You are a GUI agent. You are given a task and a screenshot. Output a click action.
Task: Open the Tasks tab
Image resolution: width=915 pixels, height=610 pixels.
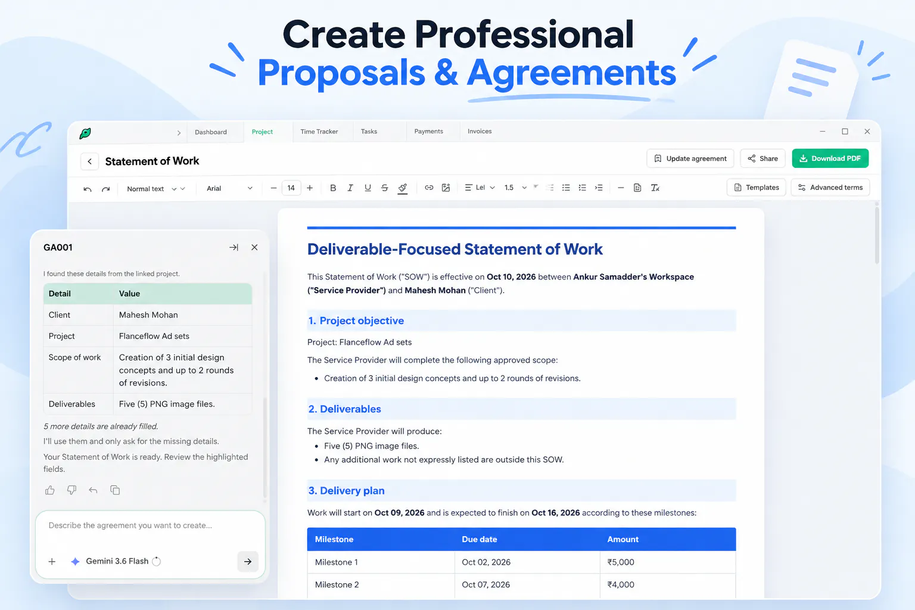point(369,132)
